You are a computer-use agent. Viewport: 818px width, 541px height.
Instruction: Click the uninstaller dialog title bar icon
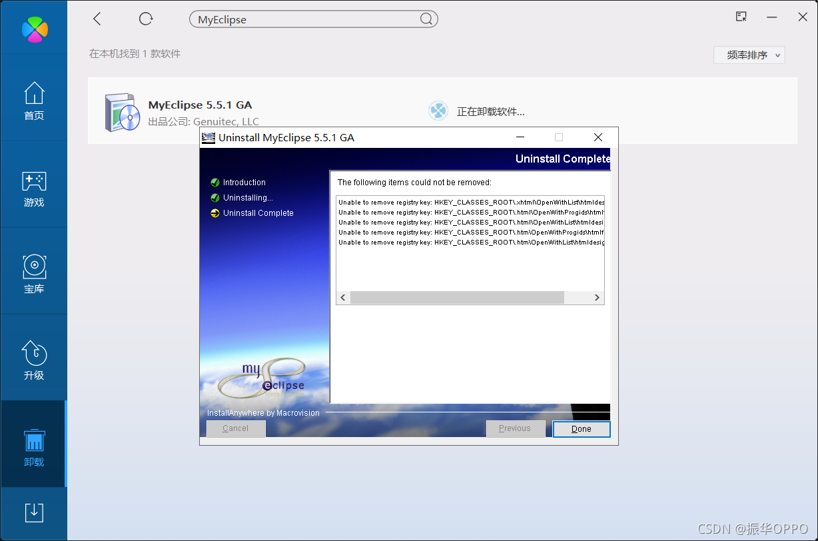208,138
